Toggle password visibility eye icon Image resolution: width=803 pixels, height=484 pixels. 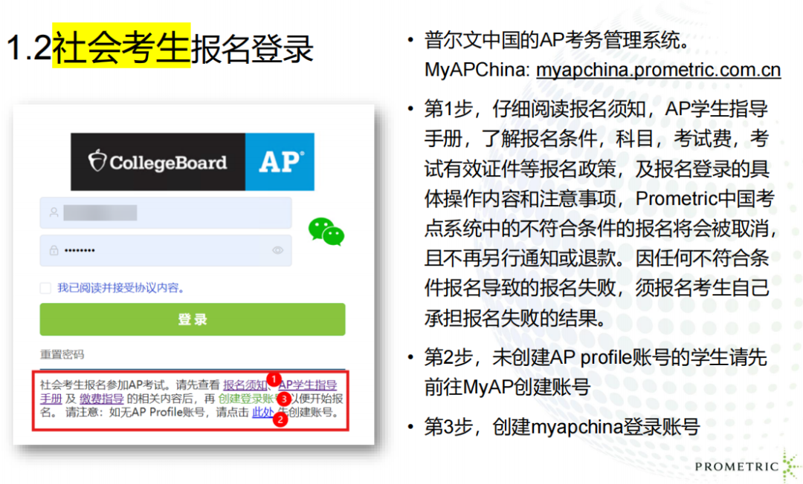tap(278, 251)
